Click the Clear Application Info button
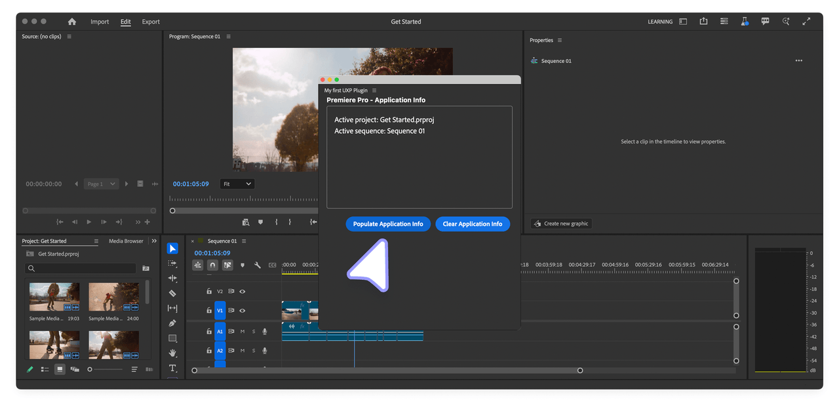Viewport: 839px width, 409px height. point(473,224)
